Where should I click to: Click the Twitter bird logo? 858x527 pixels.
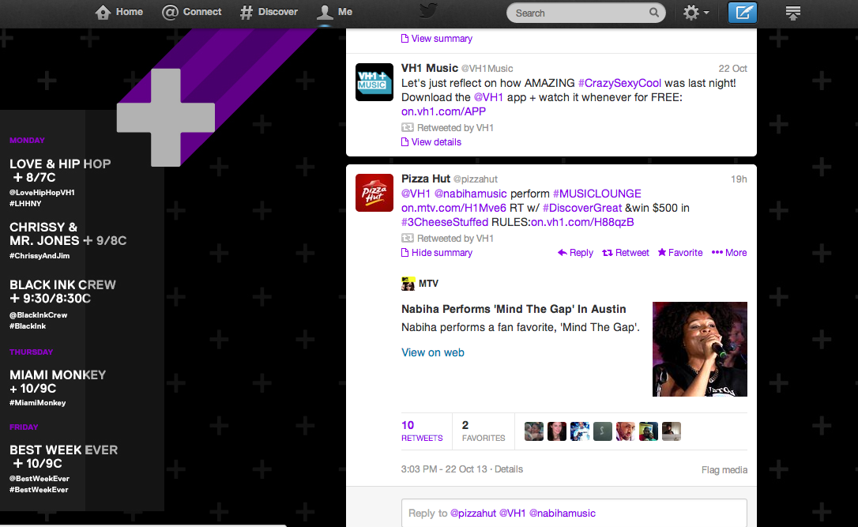click(x=428, y=11)
